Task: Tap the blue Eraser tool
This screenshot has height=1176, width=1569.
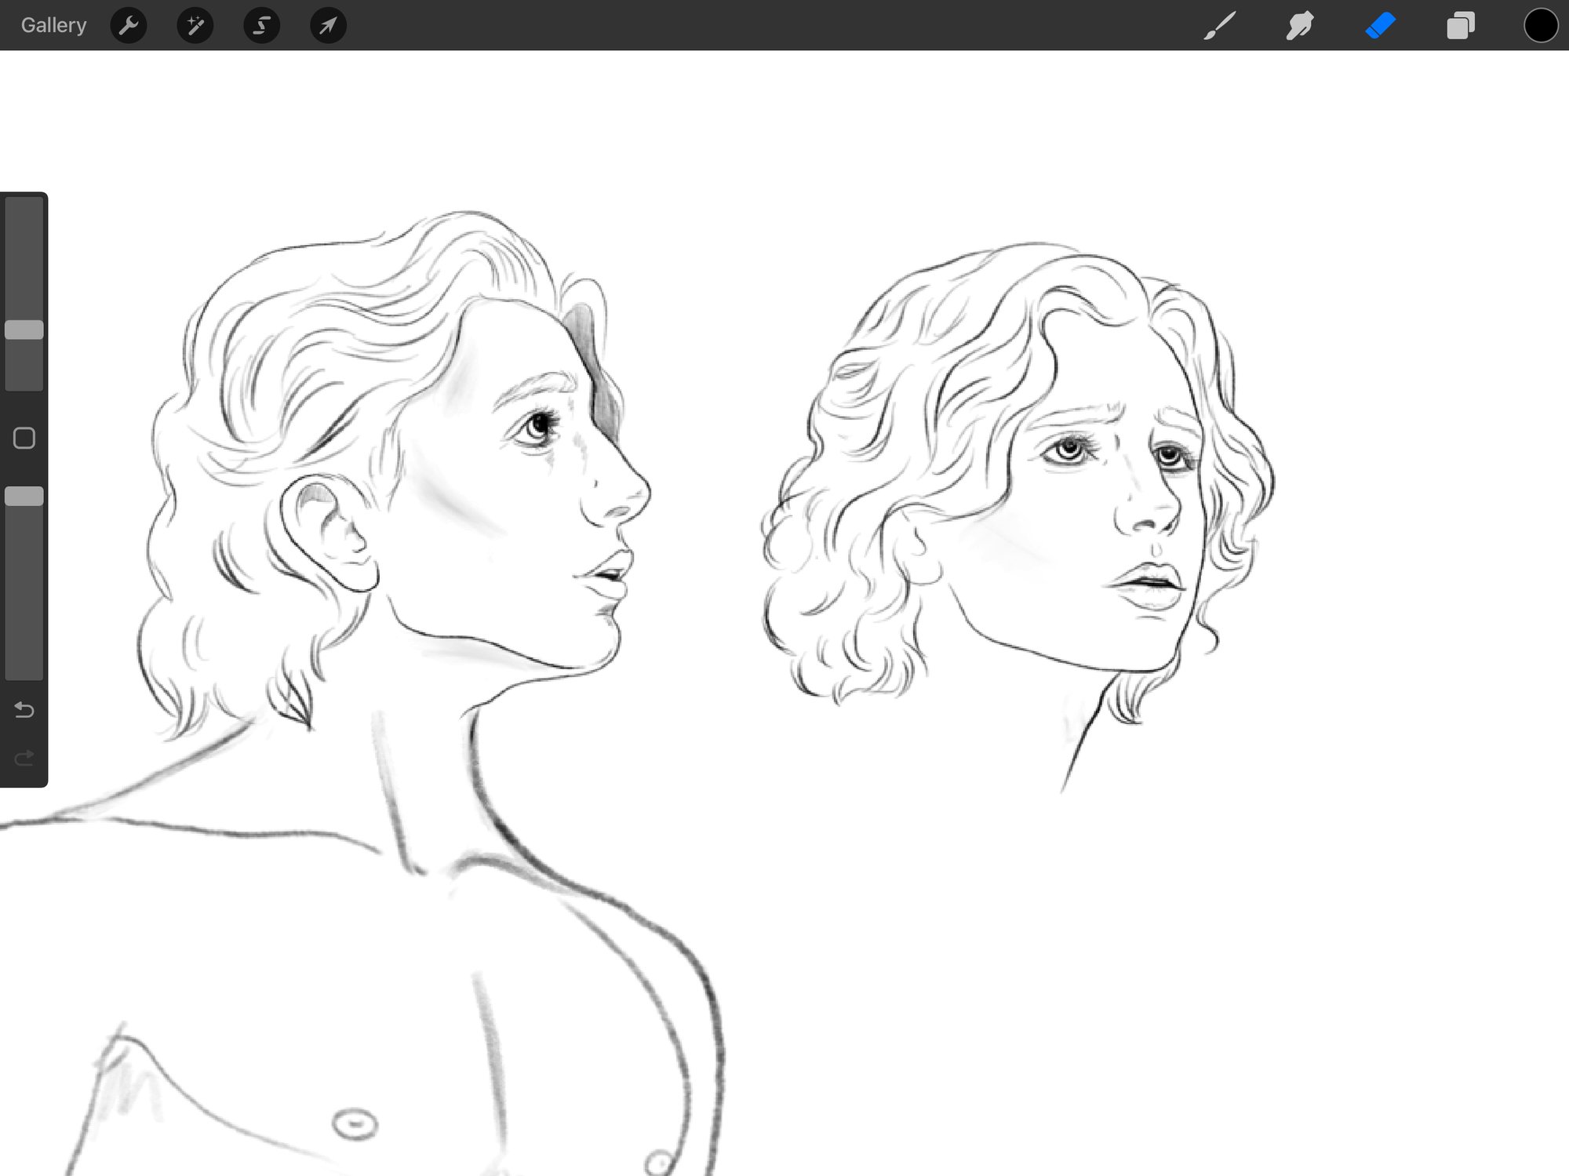Action: (1381, 25)
